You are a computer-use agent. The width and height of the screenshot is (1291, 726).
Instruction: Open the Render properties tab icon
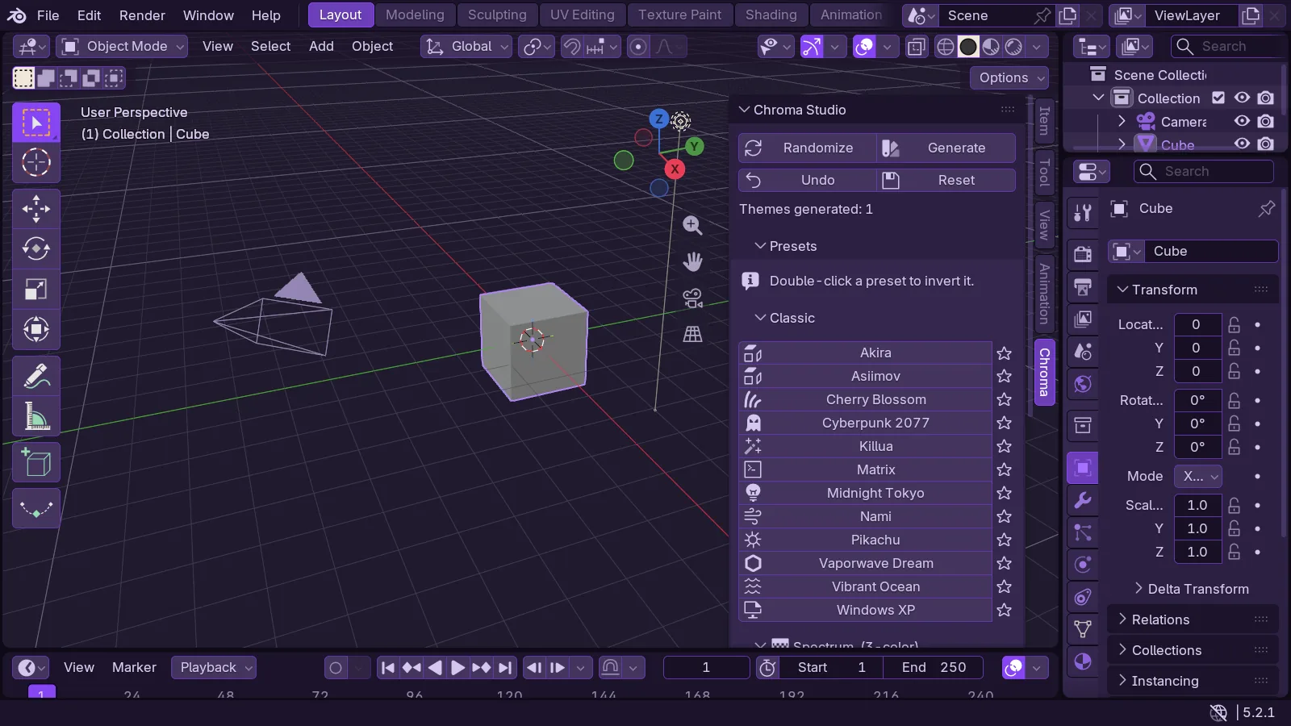(x=1083, y=254)
